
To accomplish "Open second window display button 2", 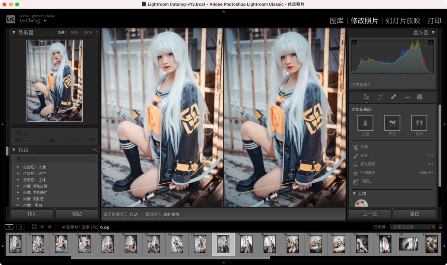I will pos(21,227).
